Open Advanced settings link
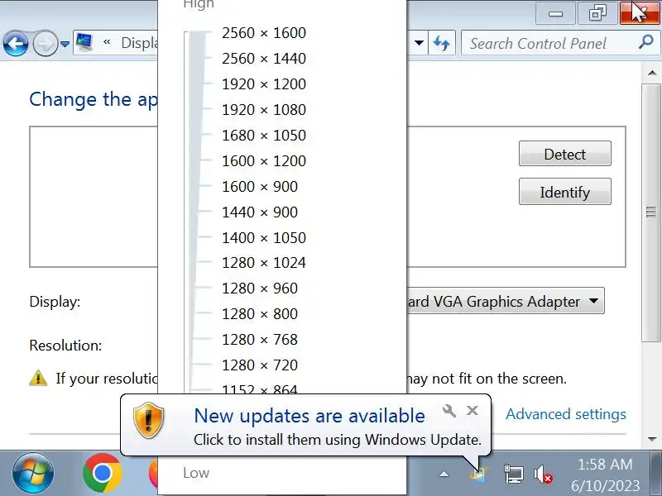This screenshot has height=496, width=662. (x=566, y=414)
